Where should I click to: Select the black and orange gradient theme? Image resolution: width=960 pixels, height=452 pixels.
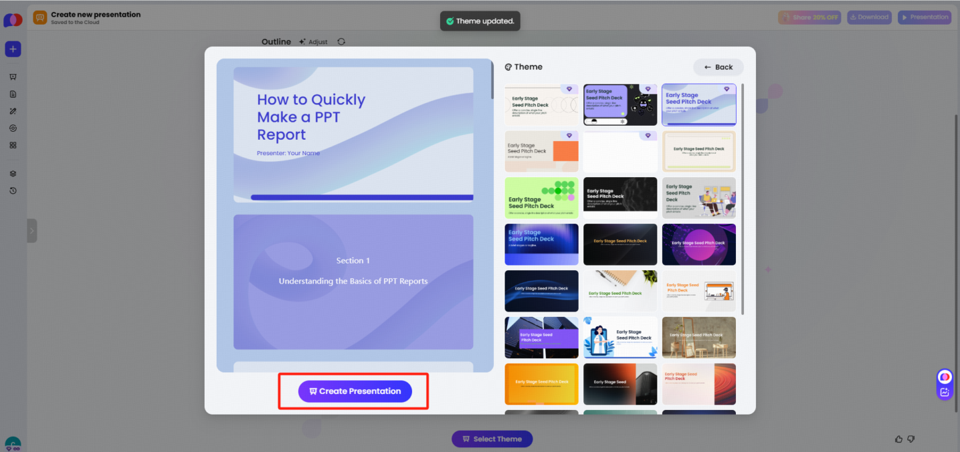(620, 384)
